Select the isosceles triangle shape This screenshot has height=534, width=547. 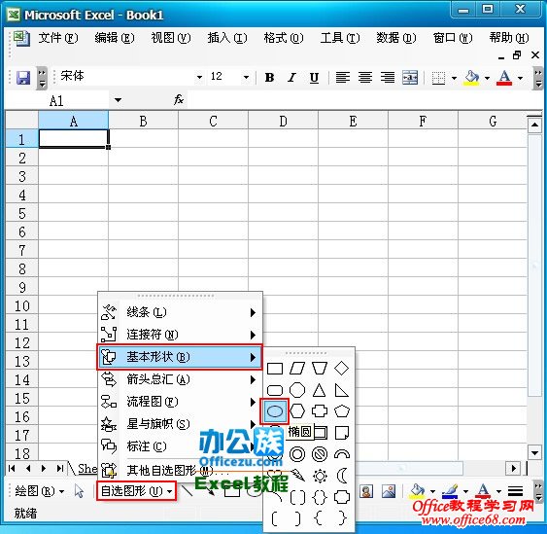[x=320, y=390]
